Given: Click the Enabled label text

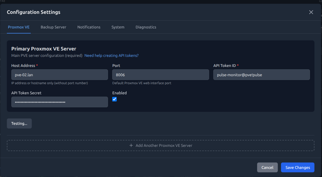Looking at the screenshot, I should (x=119, y=93).
